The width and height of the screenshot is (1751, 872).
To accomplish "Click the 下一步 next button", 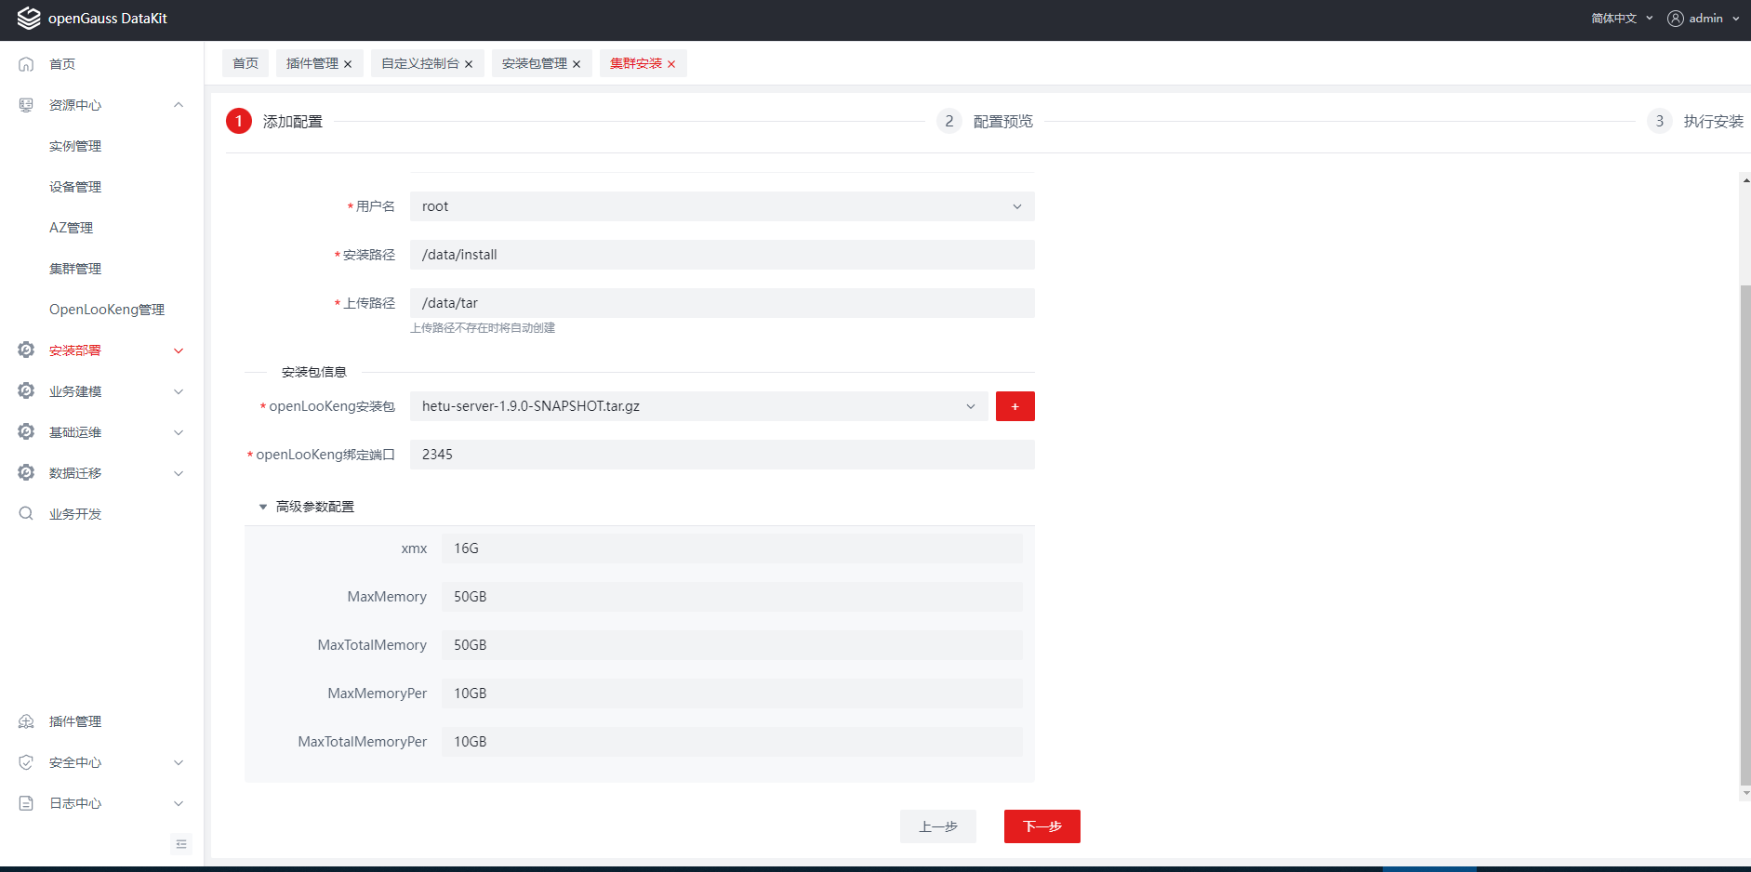I will (x=1041, y=826).
